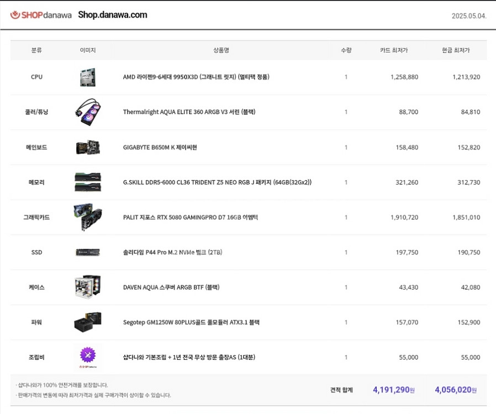Viewport: 496px width, 414px height.
Task: Click the cash price 1,213,920
Action: tap(466, 77)
